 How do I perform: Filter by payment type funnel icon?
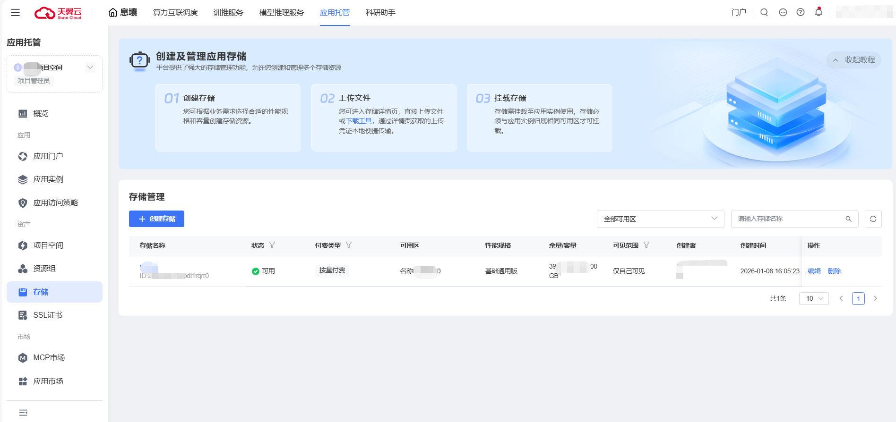point(349,245)
